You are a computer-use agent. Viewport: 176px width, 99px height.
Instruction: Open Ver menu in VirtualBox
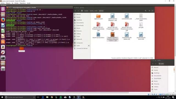pos(12,3)
